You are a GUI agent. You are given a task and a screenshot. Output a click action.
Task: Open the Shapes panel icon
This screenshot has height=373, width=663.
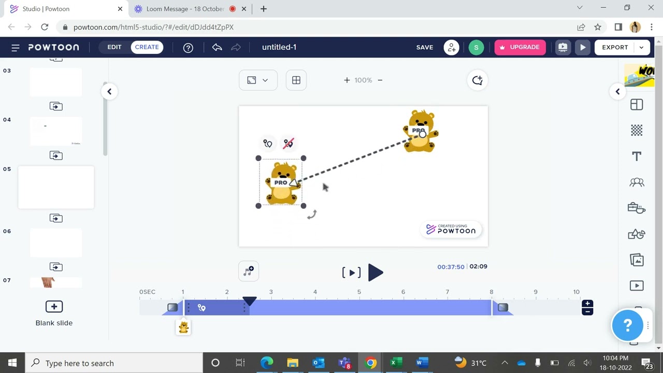coord(637,234)
